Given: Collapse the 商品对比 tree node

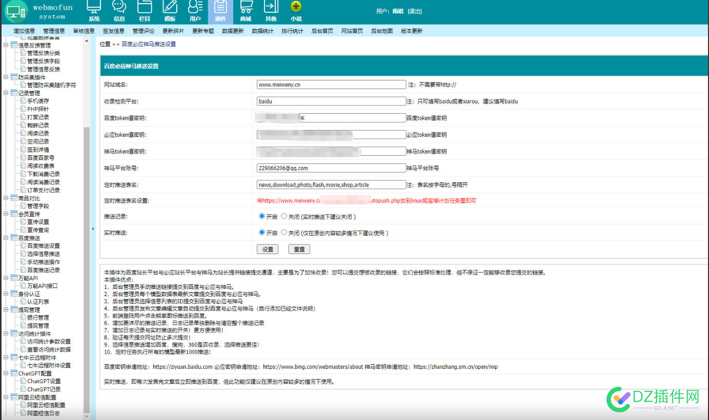Looking at the screenshot, I should point(6,198).
